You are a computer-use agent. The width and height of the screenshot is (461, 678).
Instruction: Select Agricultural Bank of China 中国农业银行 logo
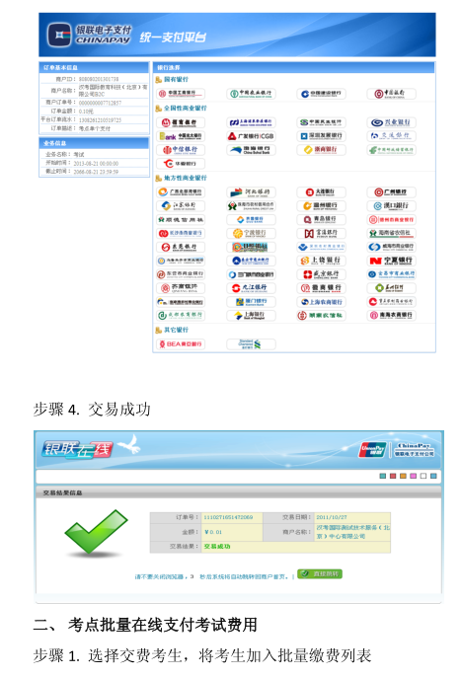click(x=251, y=94)
